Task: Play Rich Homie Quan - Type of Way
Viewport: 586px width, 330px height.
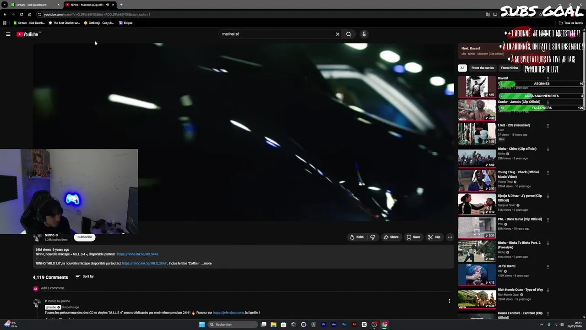Action: pyautogui.click(x=477, y=298)
